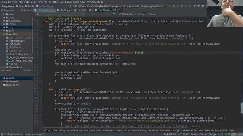The image size is (243, 136).
Task: Click the LF line separator indicator
Action: click(x=175, y=134)
